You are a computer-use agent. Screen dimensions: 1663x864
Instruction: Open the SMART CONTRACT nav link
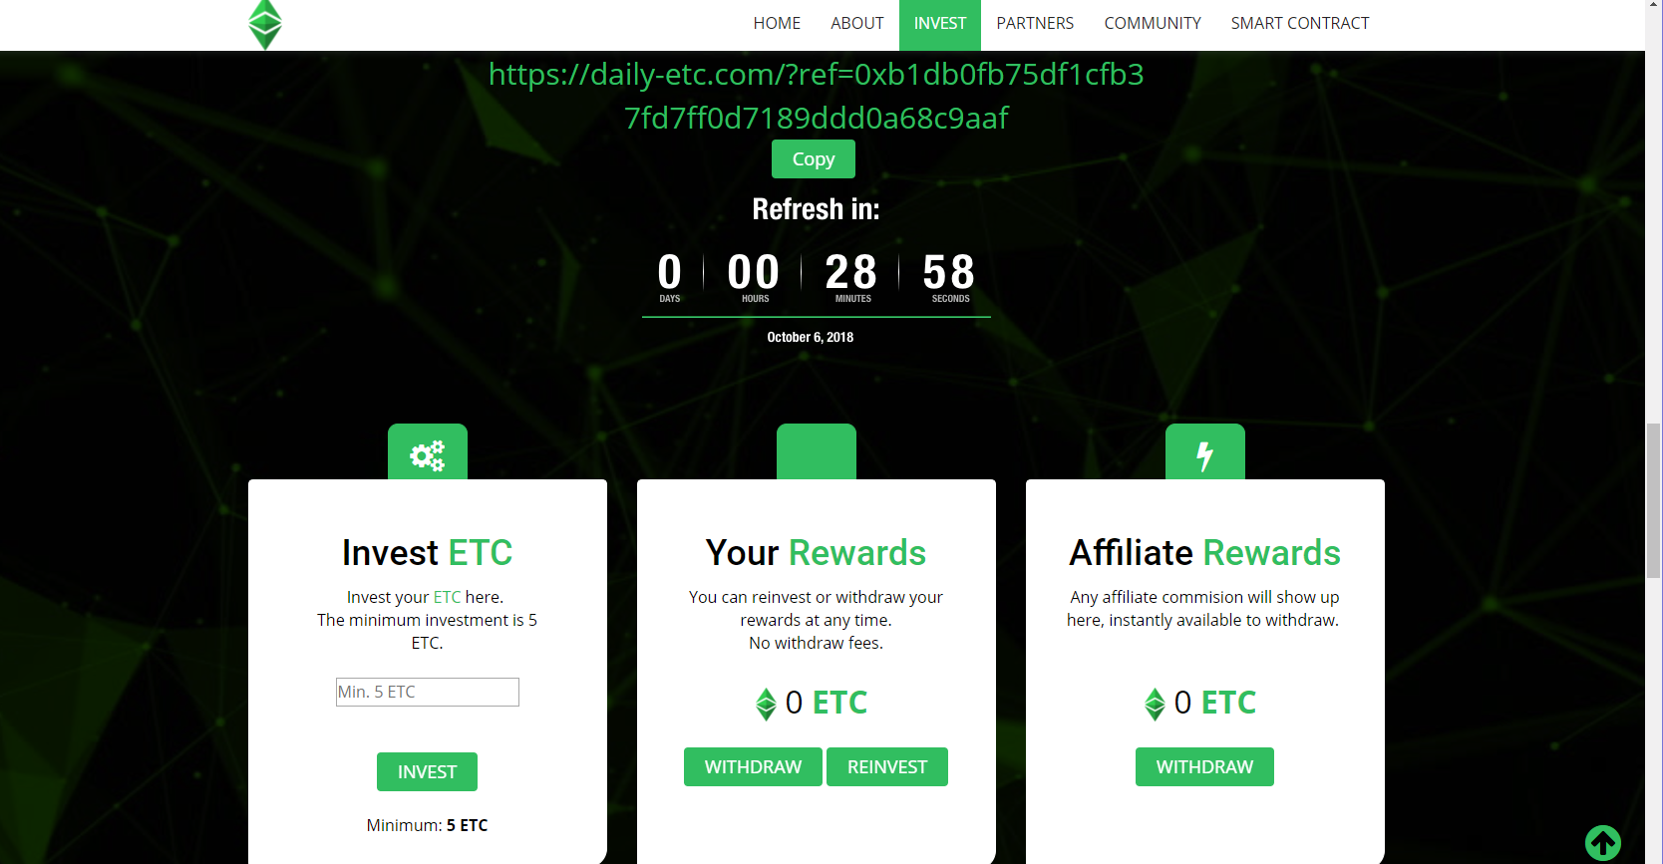coord(1300,23)
